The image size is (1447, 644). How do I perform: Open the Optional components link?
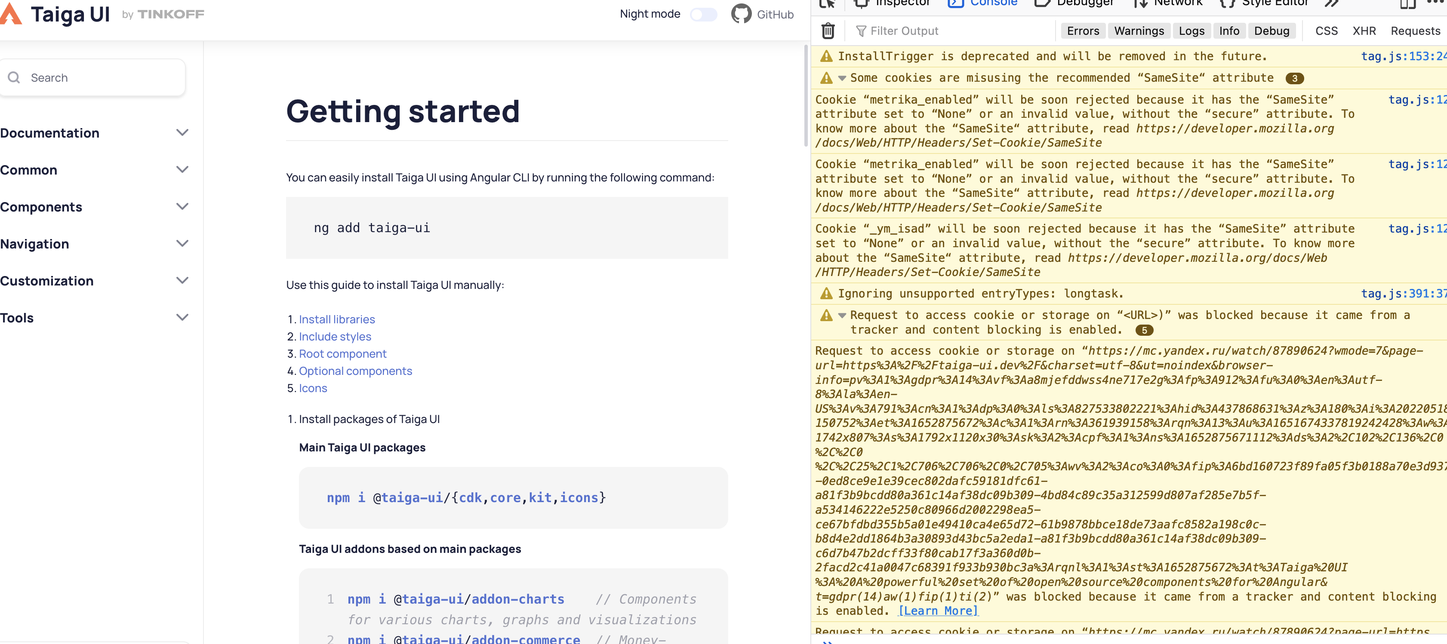tap(356, 371)
